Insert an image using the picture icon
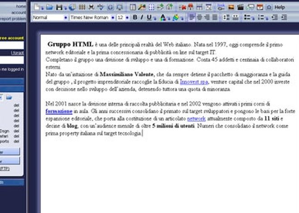Viewport: 299px width, 213px height. [231, 7]
